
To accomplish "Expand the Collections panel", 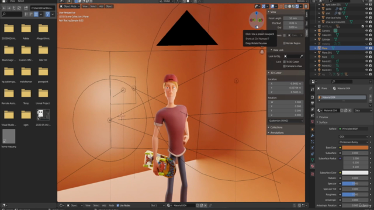I will pos(276,127).
